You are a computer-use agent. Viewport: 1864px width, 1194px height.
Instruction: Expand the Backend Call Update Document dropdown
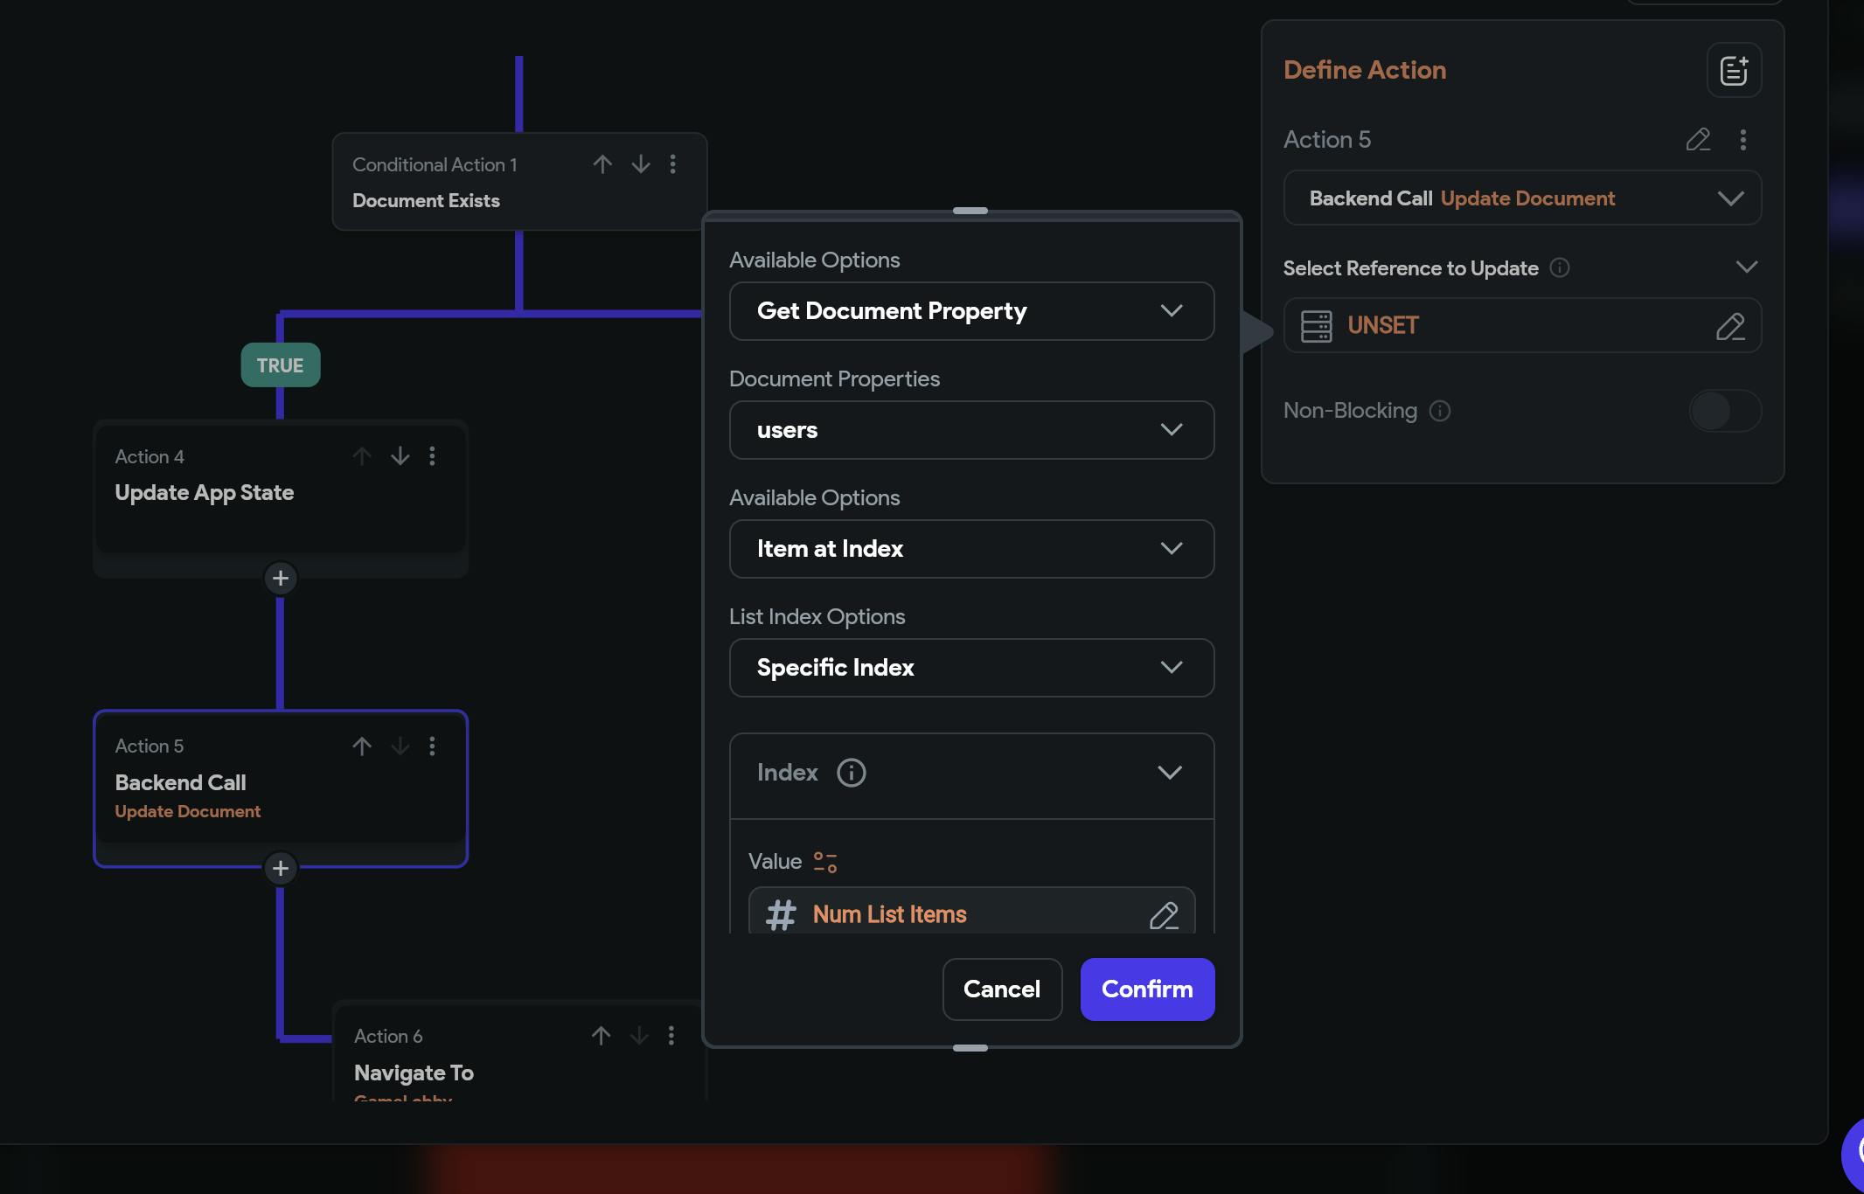coord(1521,198)
